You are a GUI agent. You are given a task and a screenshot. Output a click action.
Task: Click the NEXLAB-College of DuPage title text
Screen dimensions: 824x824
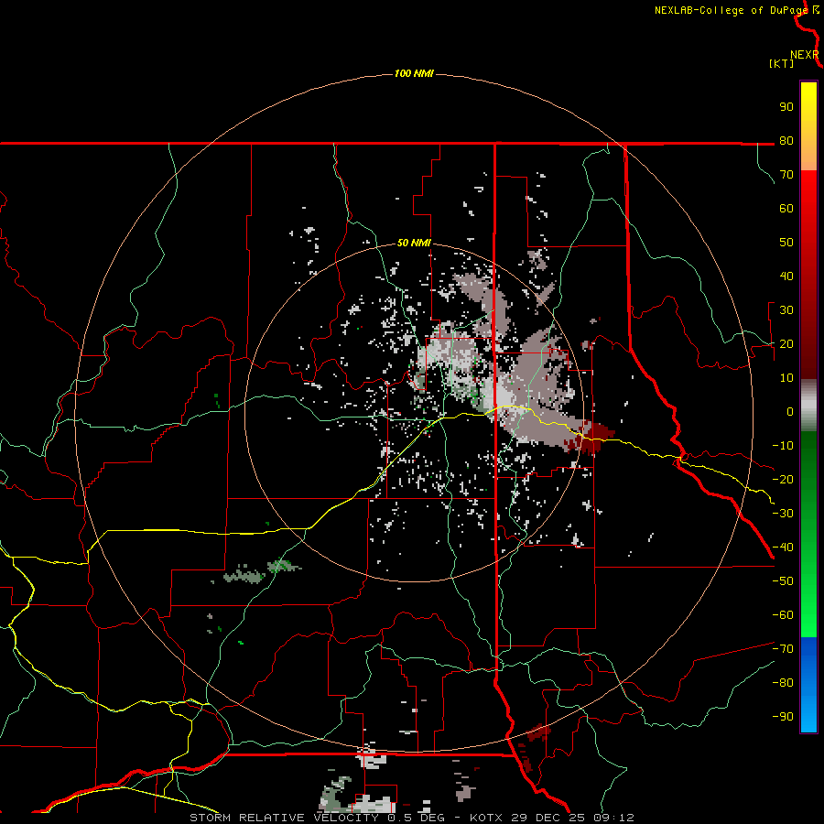(x=732, y=10)
